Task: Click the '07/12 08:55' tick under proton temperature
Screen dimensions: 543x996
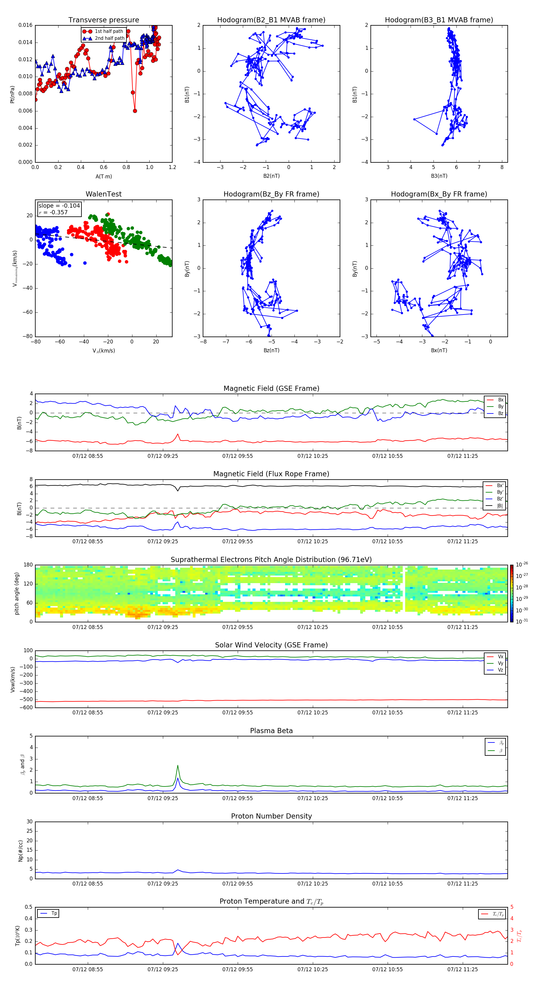Action: click(88, 969)
